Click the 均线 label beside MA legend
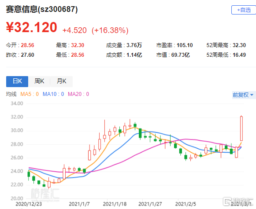This screenshot has width=256, height=209. coord(11,94)
